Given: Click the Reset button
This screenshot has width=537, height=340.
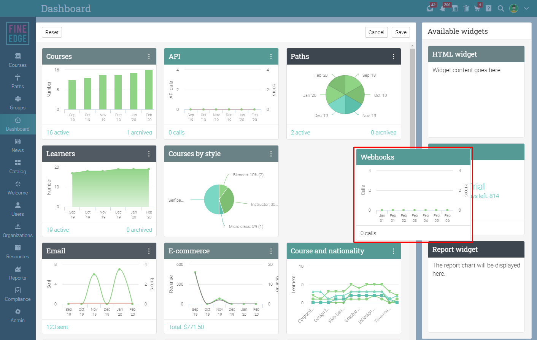Looking at the screenshot, I should 52,32.
